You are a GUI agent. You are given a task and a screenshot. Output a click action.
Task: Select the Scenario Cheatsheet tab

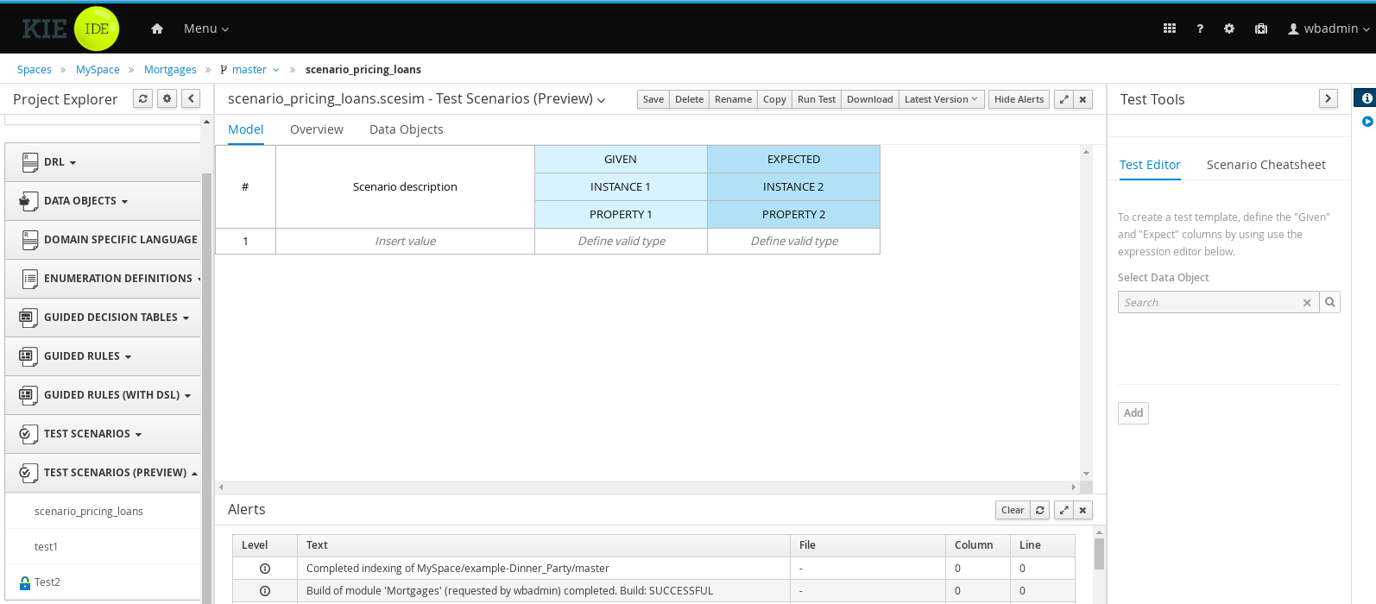(x=1266, y=165)
